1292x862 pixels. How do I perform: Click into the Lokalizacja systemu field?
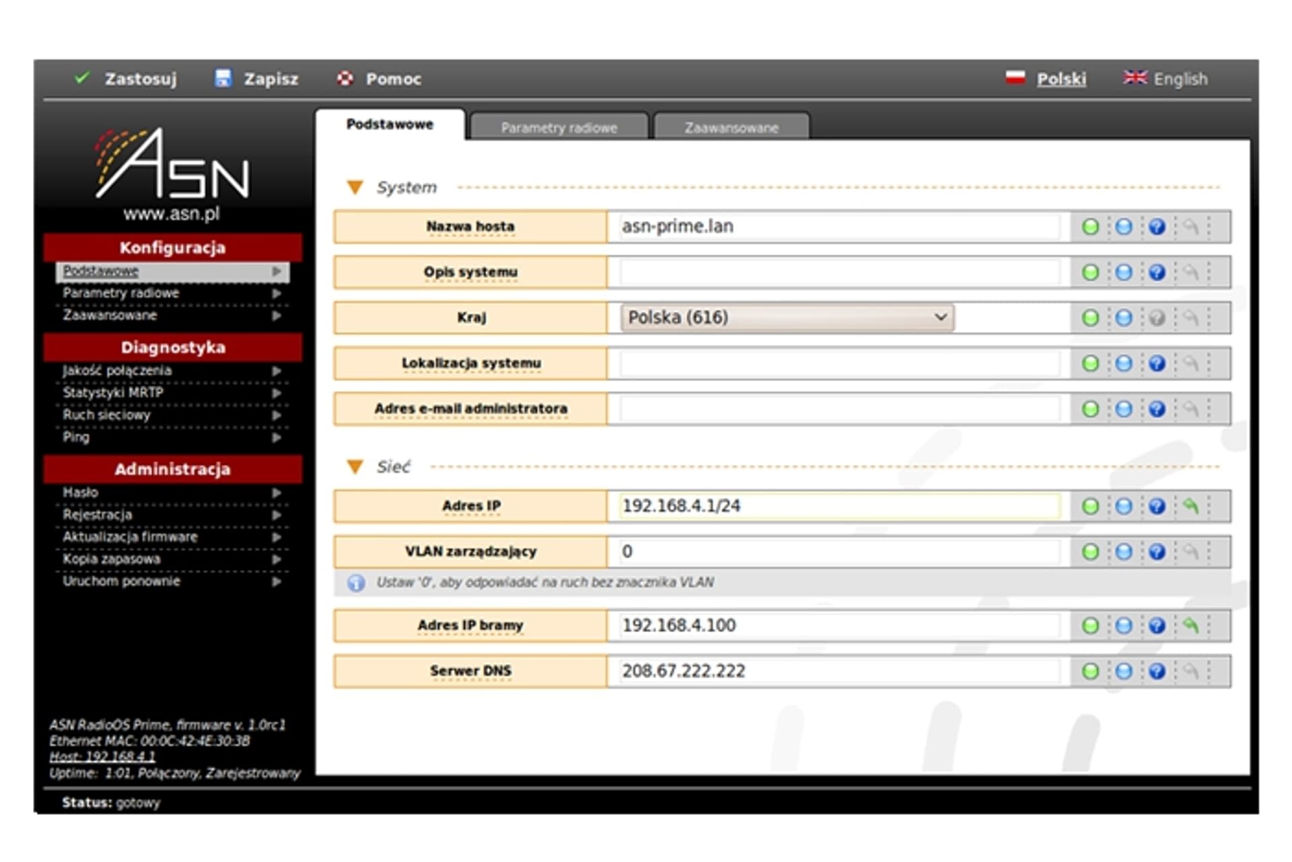[x=839, y=363]
